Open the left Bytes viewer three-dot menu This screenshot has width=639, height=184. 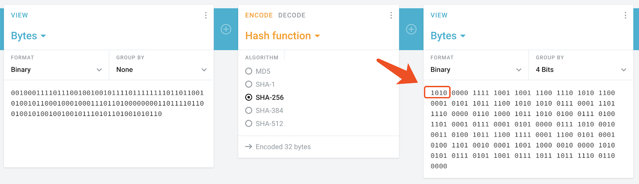206,15
